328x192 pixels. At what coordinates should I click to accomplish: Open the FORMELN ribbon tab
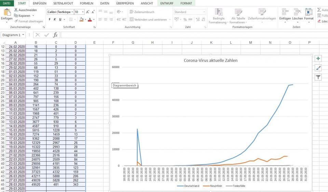click(86, 3)
